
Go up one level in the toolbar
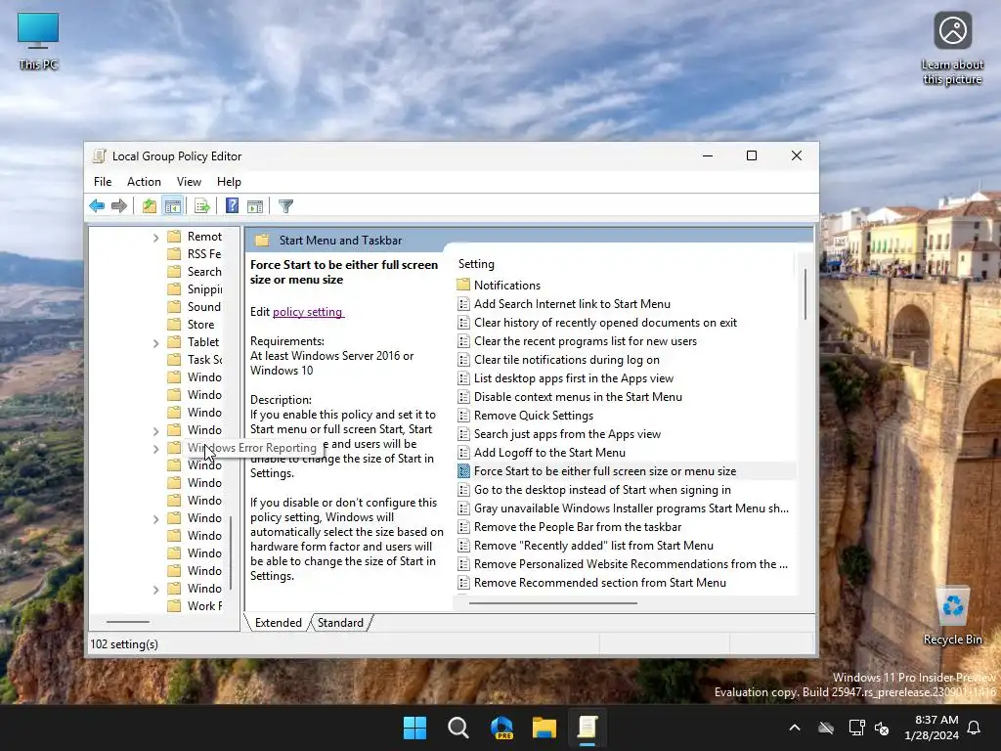pyautogui.click(x=150, y=205)
